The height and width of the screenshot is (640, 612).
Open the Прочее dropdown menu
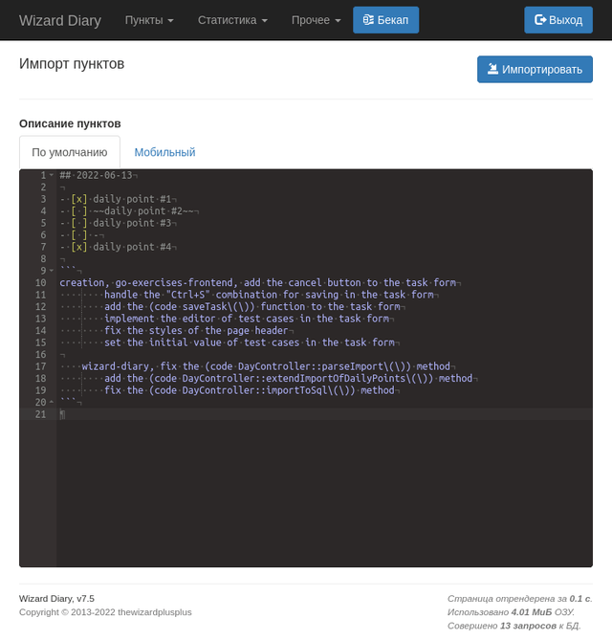316,20
